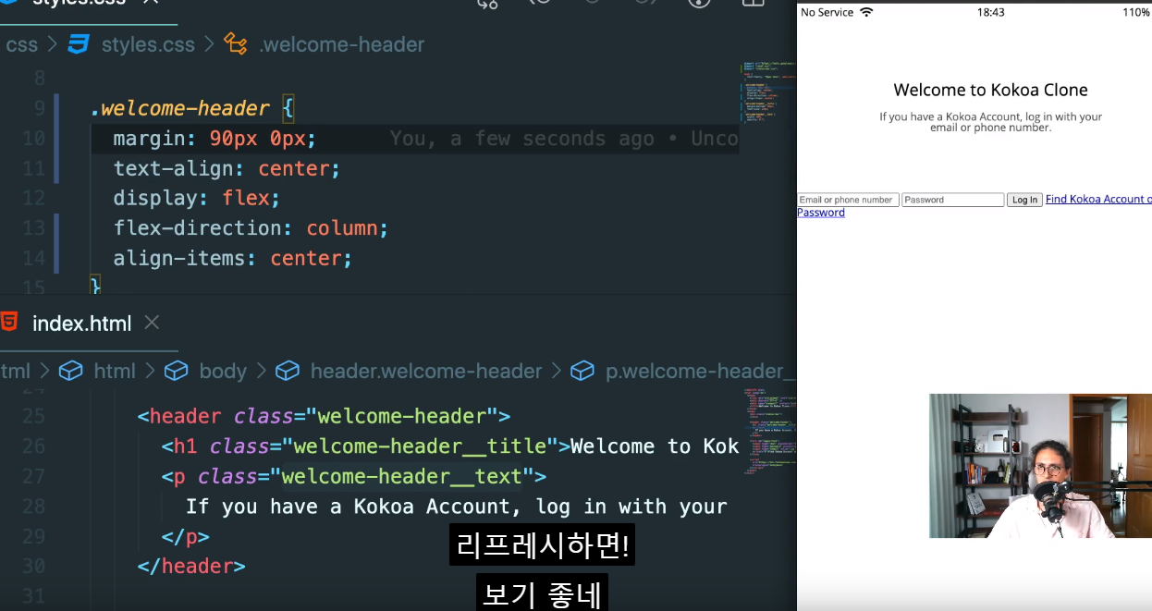Open the Find Kokoa Account link
The width and height of the screenshot is (1152, 611).
[x=1098, y=199]
